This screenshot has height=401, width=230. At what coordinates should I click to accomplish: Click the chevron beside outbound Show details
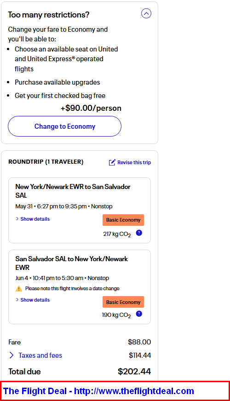pos(17,219)
